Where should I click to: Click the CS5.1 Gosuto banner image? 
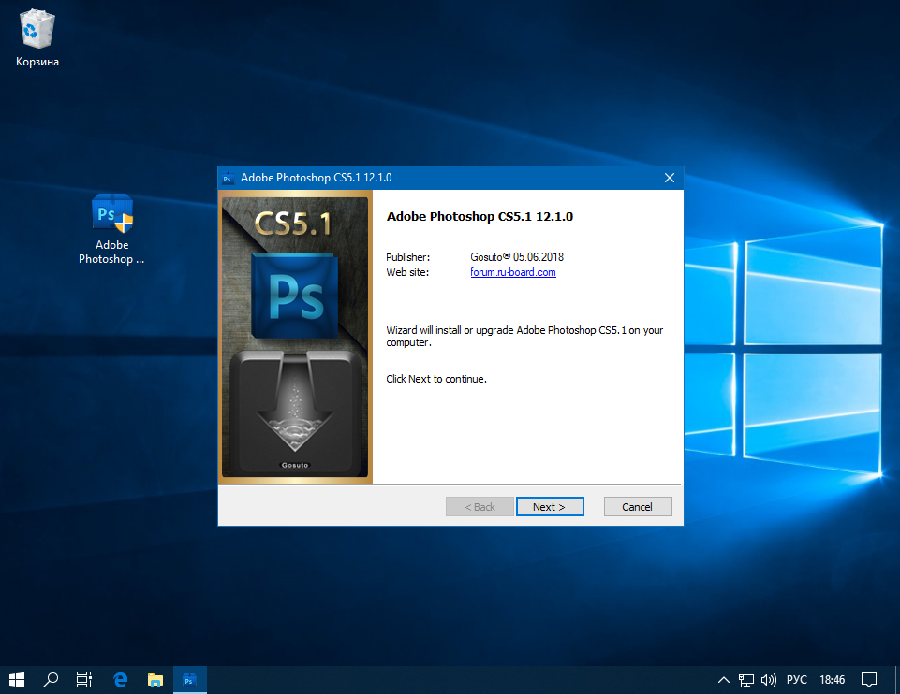pyautogui.click(x=295, y=336)
